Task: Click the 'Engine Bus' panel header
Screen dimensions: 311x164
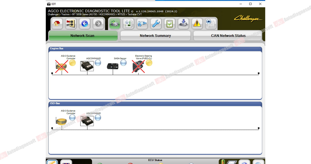Action: pos(155,49)
